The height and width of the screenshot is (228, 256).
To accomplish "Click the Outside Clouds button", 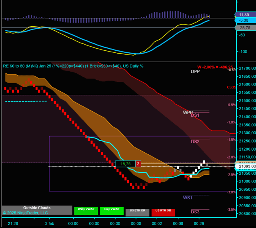I will (37, 210).
